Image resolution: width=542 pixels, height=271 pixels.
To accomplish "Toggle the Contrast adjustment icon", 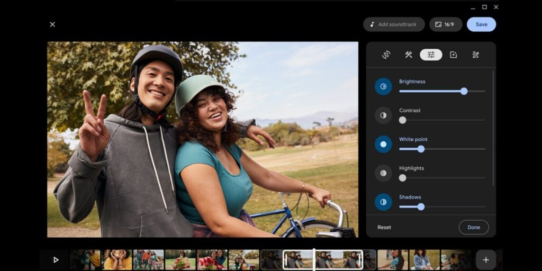I will [x=383, y=115].
